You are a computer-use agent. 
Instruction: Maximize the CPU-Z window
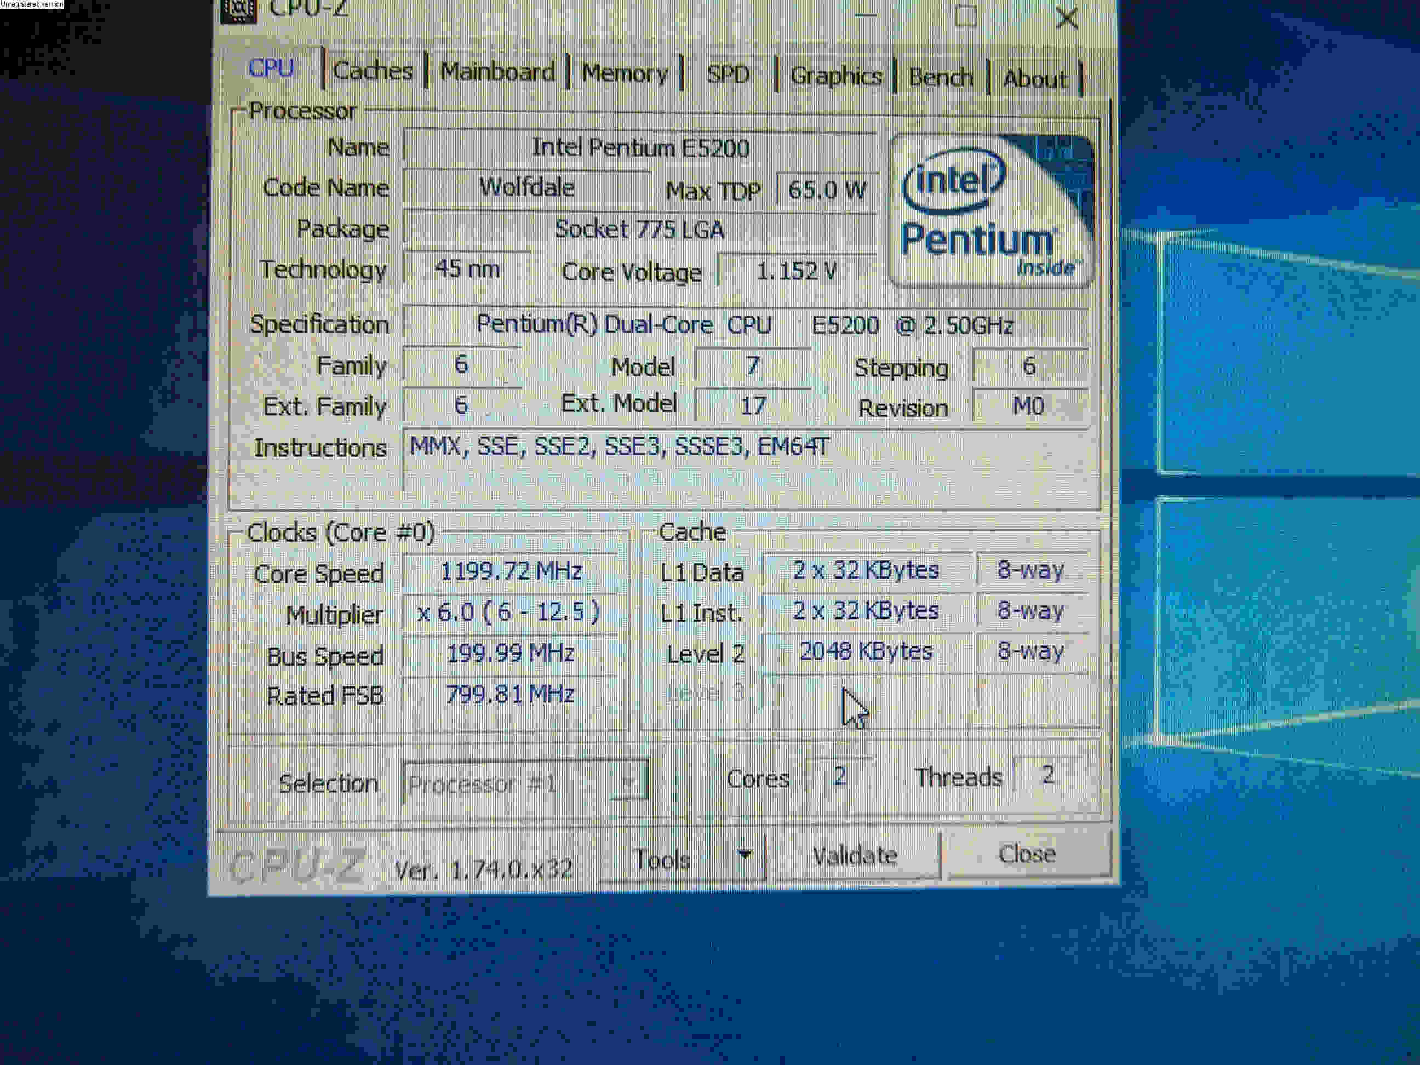pyautogui.click(x=965, y=16)
